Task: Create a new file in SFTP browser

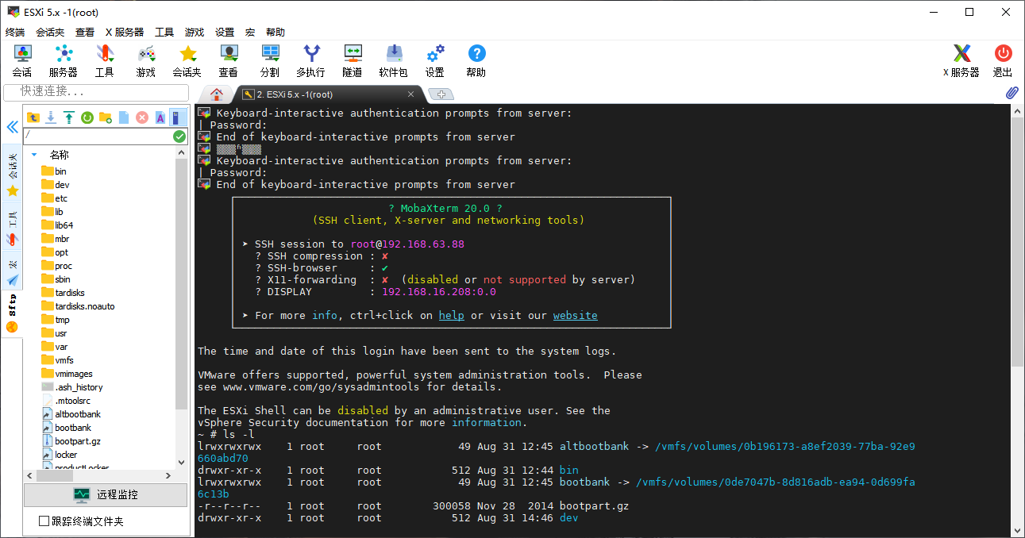Action: (x=124, y=117)
